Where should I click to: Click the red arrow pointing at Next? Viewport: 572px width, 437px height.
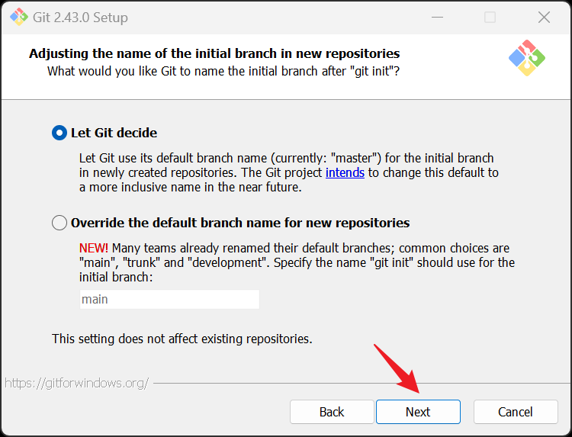pyautogui.click(x=397, y=368)
